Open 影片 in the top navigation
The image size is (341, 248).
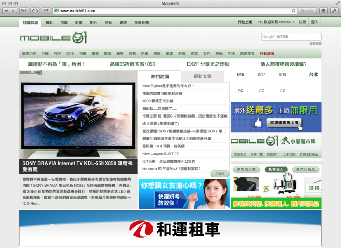tap(94, 23)
